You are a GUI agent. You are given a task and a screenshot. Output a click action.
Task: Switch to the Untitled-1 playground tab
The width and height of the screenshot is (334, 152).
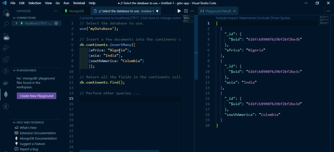tap(126, 11)
